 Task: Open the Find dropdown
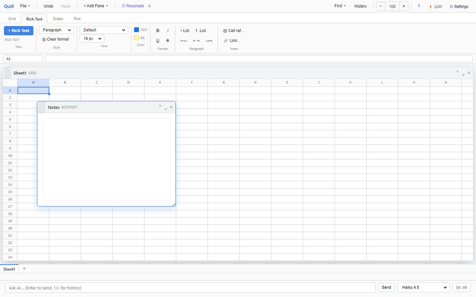[x=340, y=6]
